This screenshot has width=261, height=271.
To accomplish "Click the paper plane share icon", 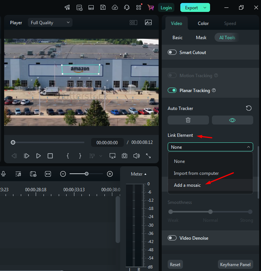I will 67,7.
